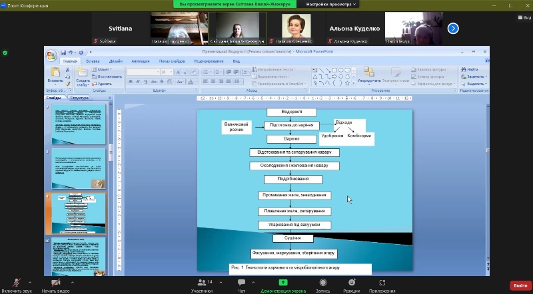Click the Упорядочить arrange icon

point(369,72)
